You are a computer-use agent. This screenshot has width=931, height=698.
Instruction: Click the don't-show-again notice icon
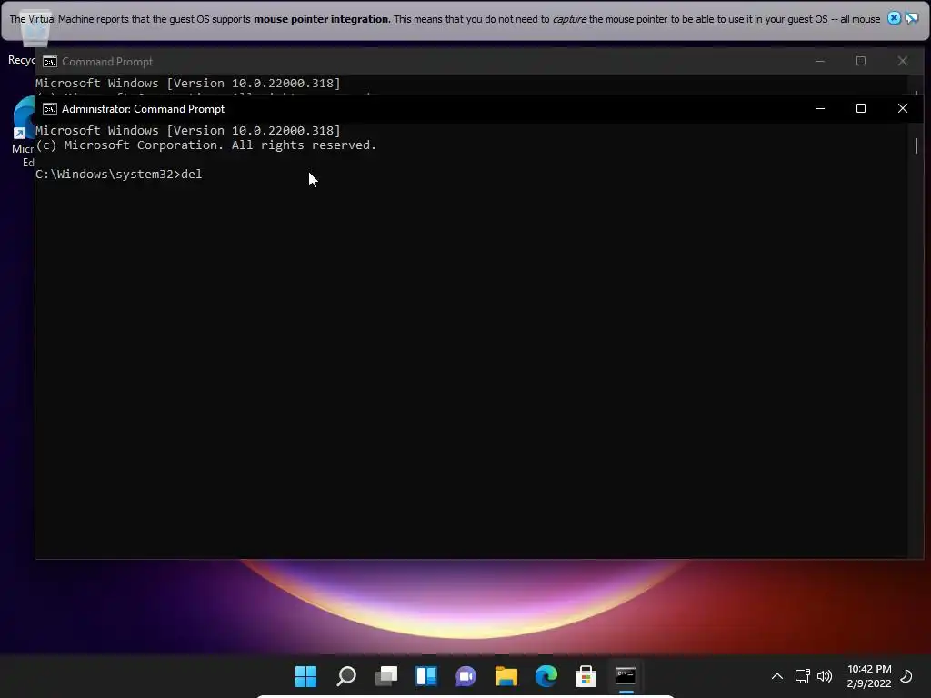pyautogui.click(x=912, y=18)
